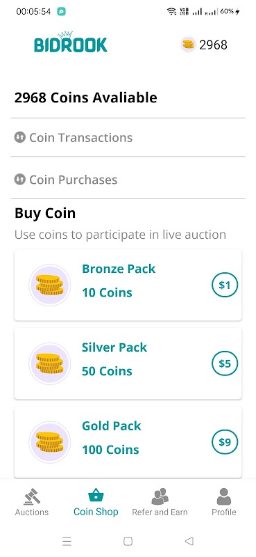Tap the Android back navigation button
This screenshot has width=256, height=557.
pos(189,541)
